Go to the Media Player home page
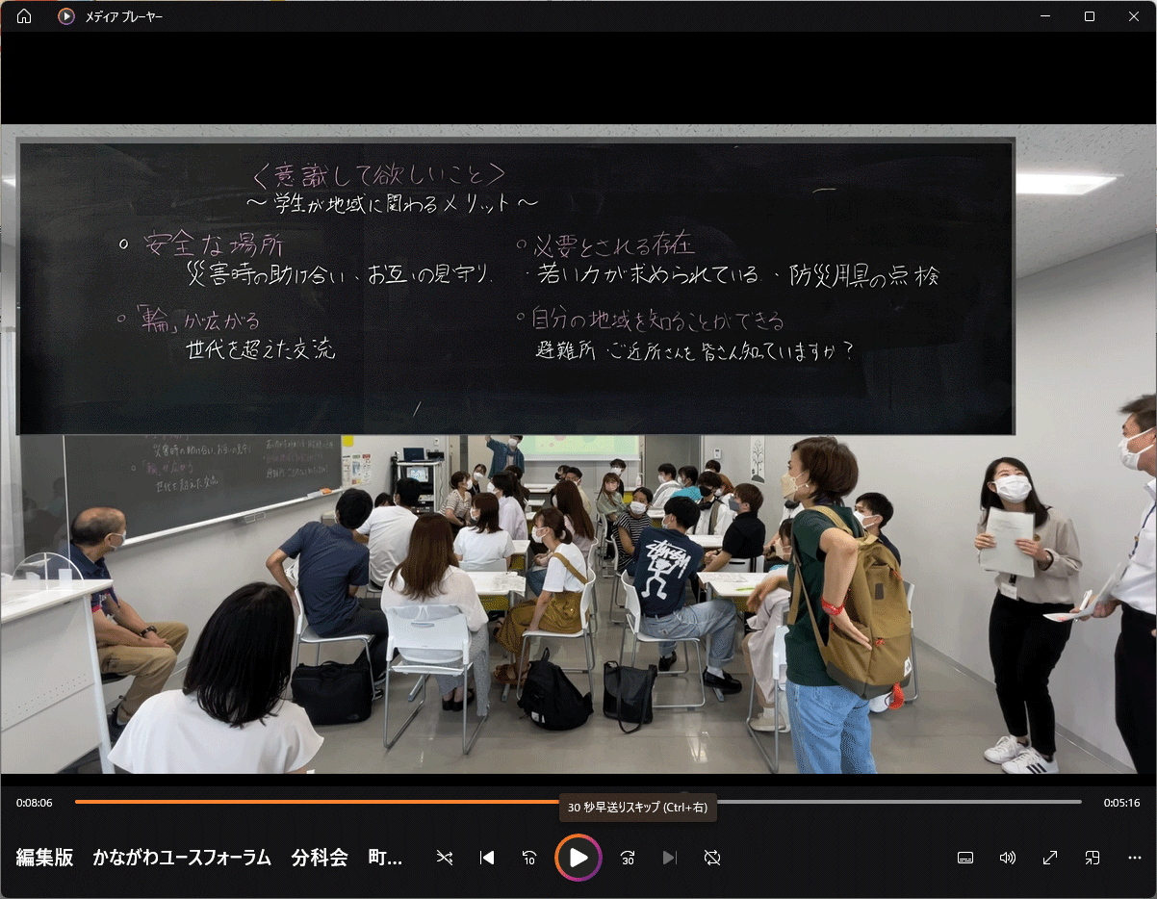 coord(24,16)
